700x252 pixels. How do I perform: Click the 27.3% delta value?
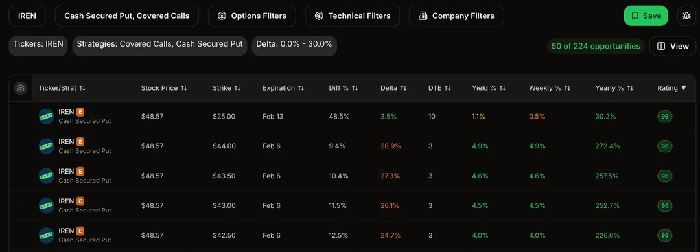390,176
